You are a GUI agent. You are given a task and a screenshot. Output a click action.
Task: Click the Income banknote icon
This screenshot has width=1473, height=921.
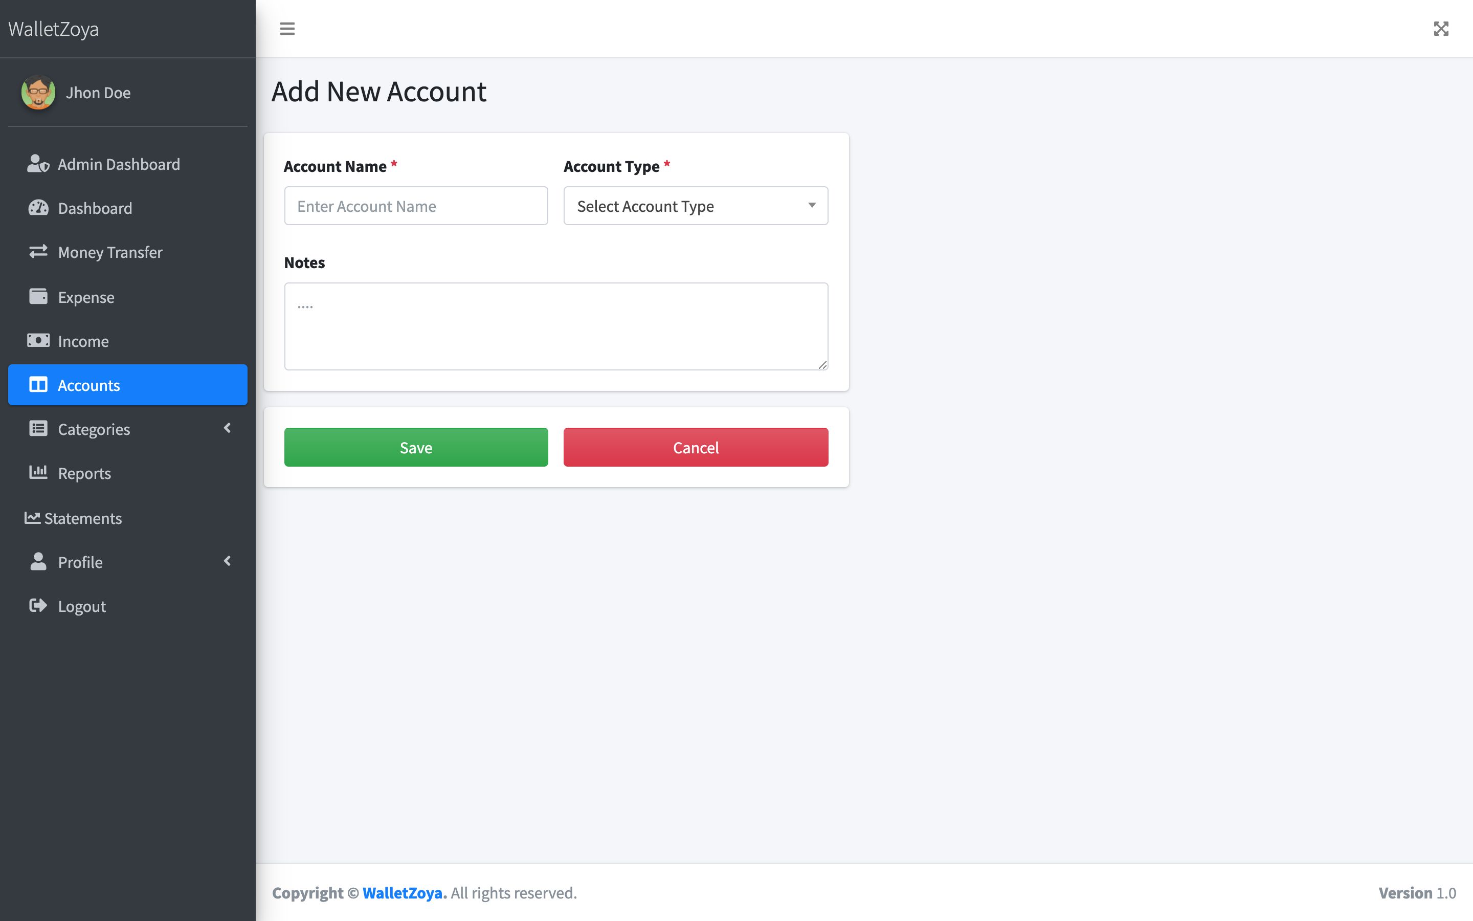[x=38, y=340]
